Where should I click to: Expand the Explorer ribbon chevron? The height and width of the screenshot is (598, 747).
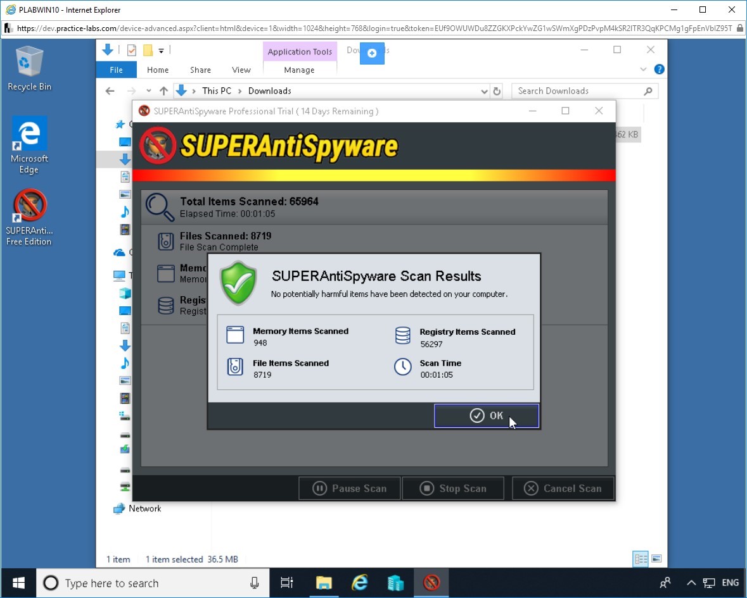point(643,70)
